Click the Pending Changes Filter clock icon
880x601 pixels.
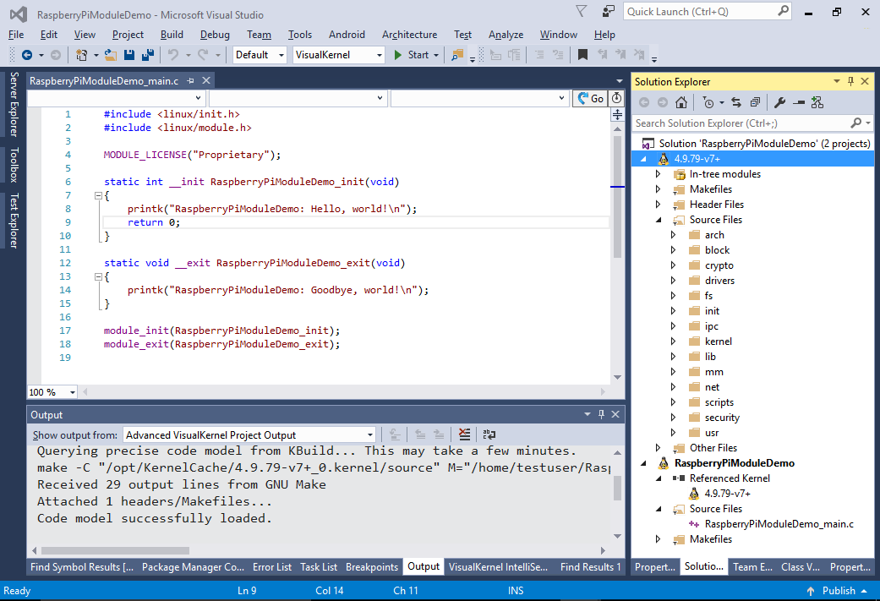[x=708, y=102]
